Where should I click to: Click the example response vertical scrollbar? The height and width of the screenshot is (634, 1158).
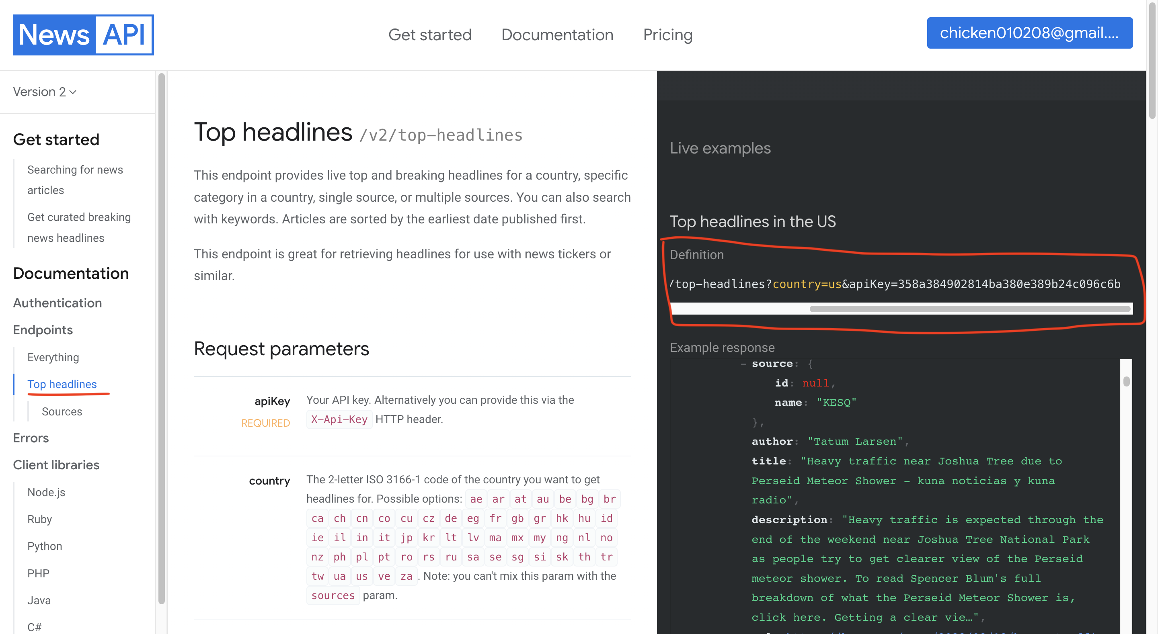click(1126, 381)
